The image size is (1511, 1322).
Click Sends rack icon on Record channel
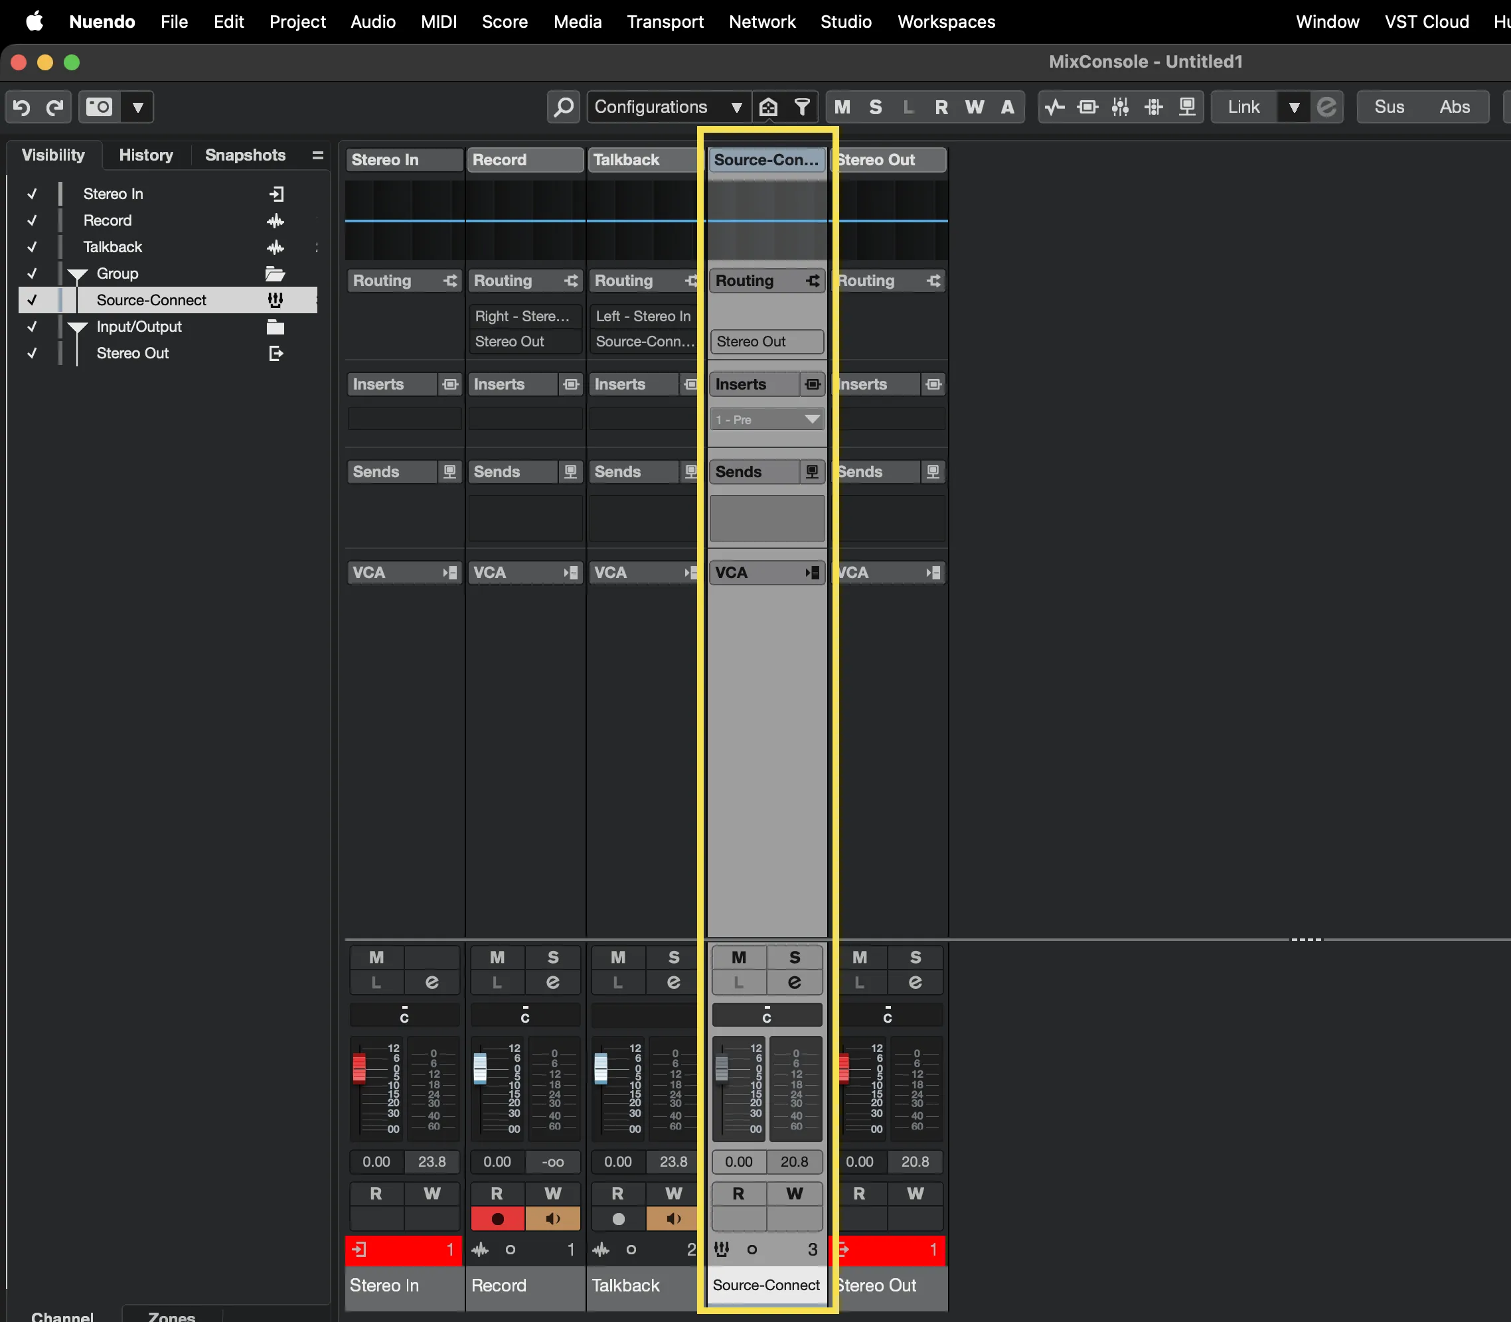click(x=570, y=472)
